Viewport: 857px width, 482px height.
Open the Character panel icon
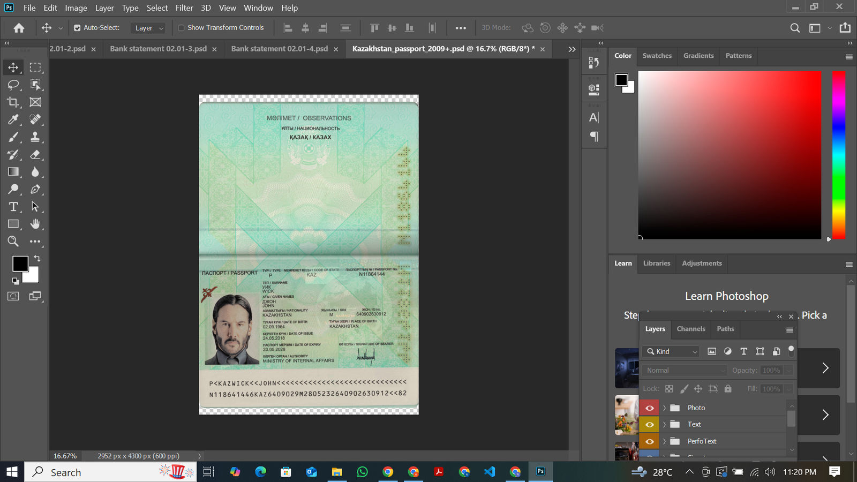click(593, 117)
